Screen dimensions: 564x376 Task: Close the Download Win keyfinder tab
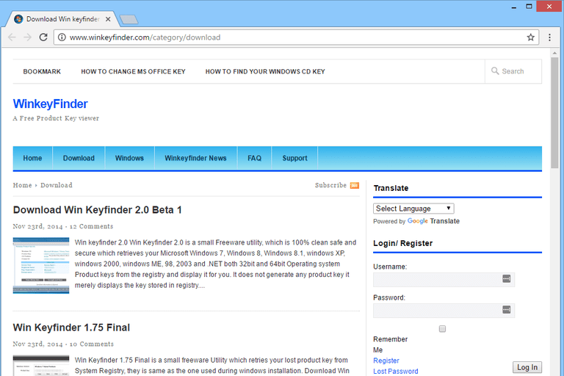pos(108,19)
